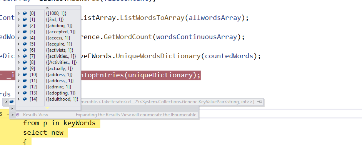This screenshot has height=145, width=362.
Task: Click Results View label
Action: (35, 115)
